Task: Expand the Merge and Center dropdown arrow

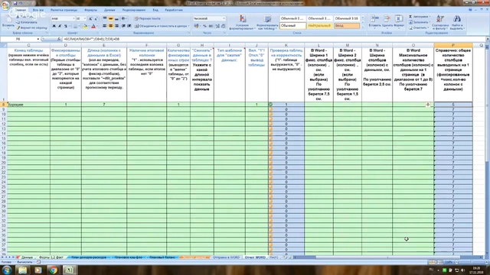Action: coord(189,26)
